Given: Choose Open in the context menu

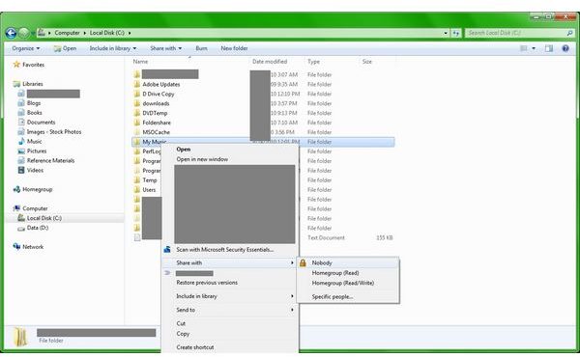Looking at the screenshot, I should 184,150.
